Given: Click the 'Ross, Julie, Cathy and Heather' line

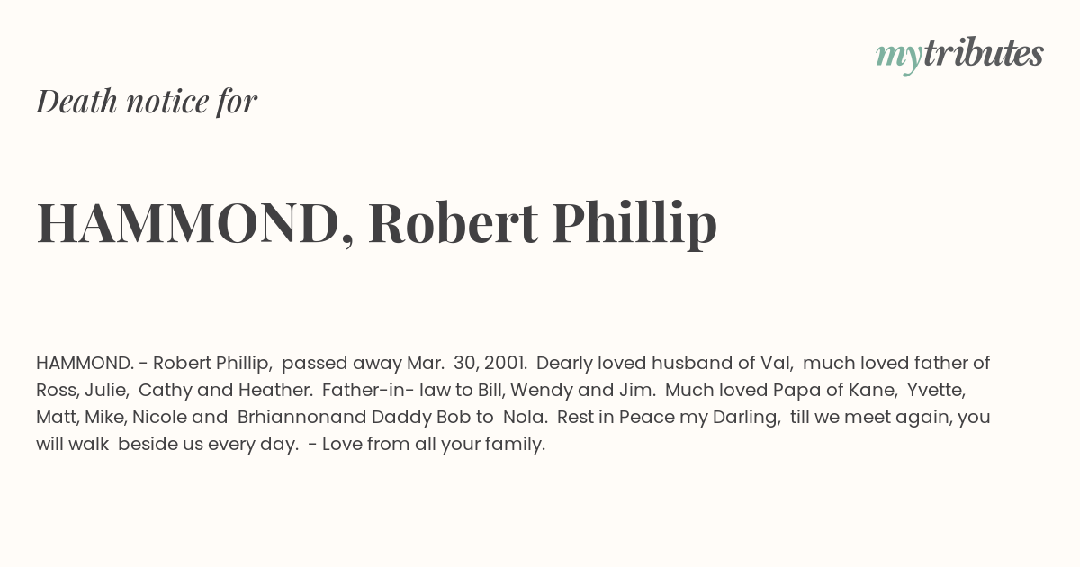Looking at the screenshot, I should point(174,390).
